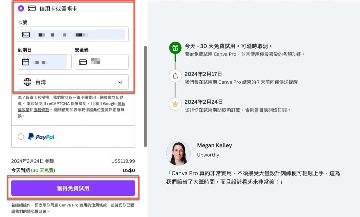
Task: Click the PayPal logo
Action: [x=41, y=137]
